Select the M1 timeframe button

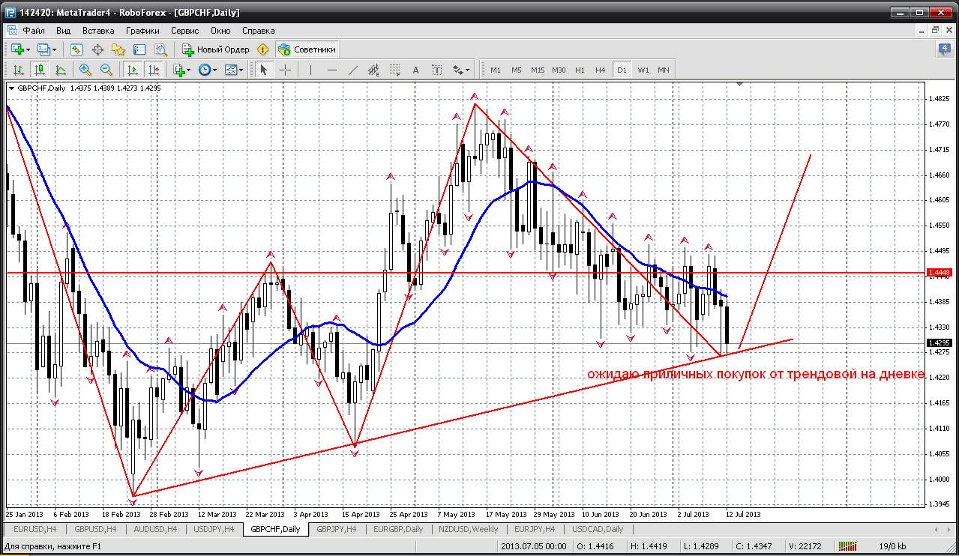(496, 70)
